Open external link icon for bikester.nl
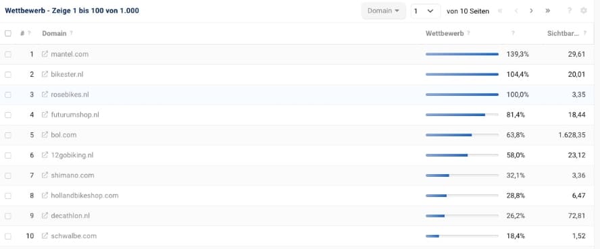 pyautogui.click(x=45, y=74)
